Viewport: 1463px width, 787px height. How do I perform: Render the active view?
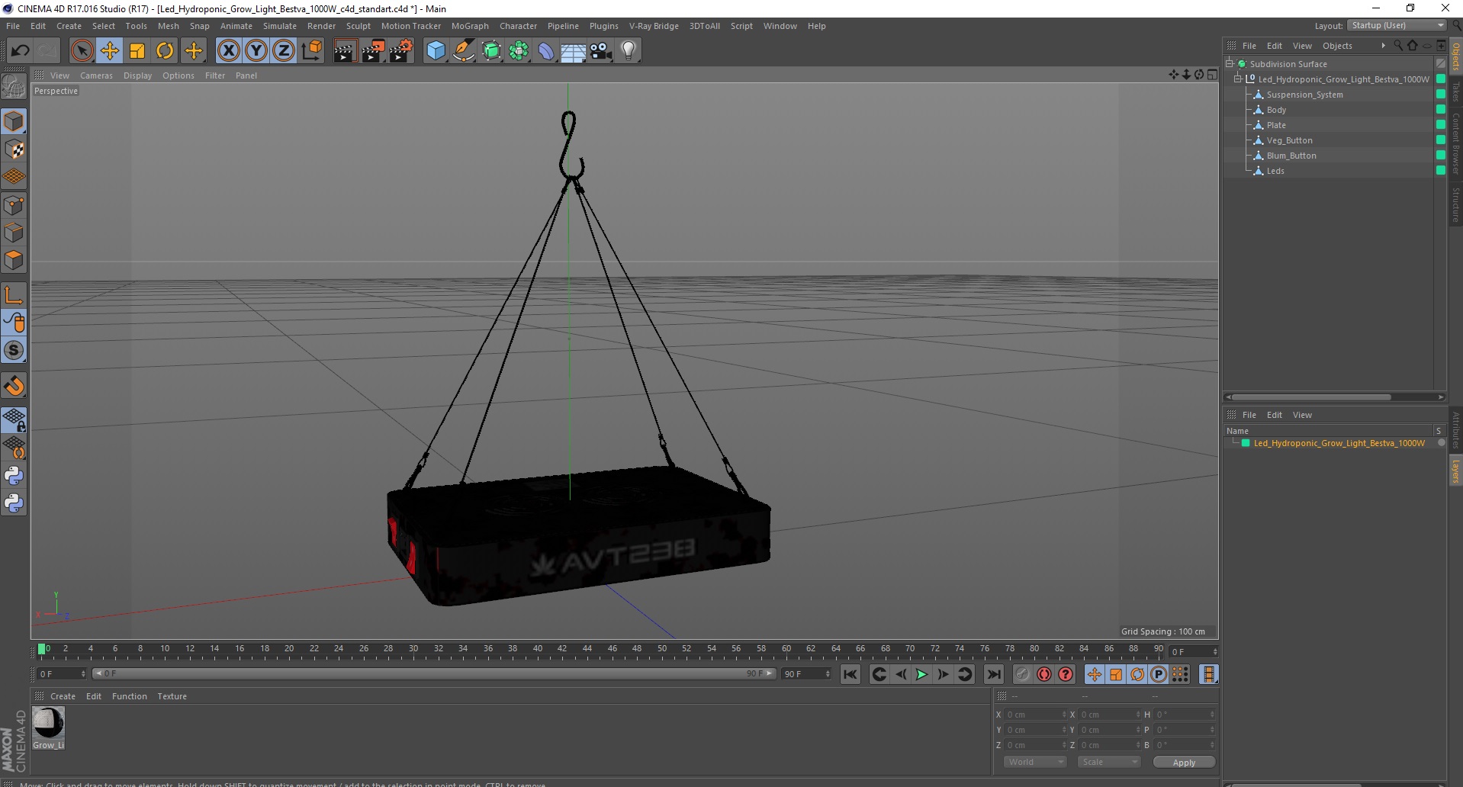point(345,51)
